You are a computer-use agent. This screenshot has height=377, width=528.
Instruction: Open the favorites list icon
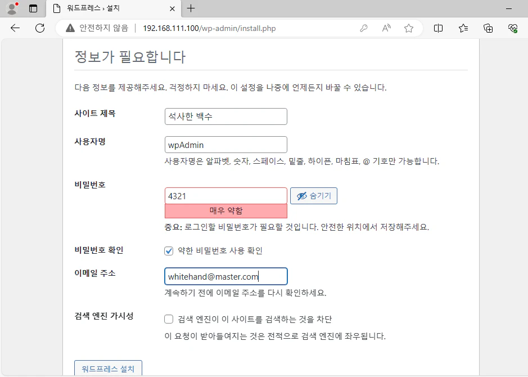click(x=463, y=28)
